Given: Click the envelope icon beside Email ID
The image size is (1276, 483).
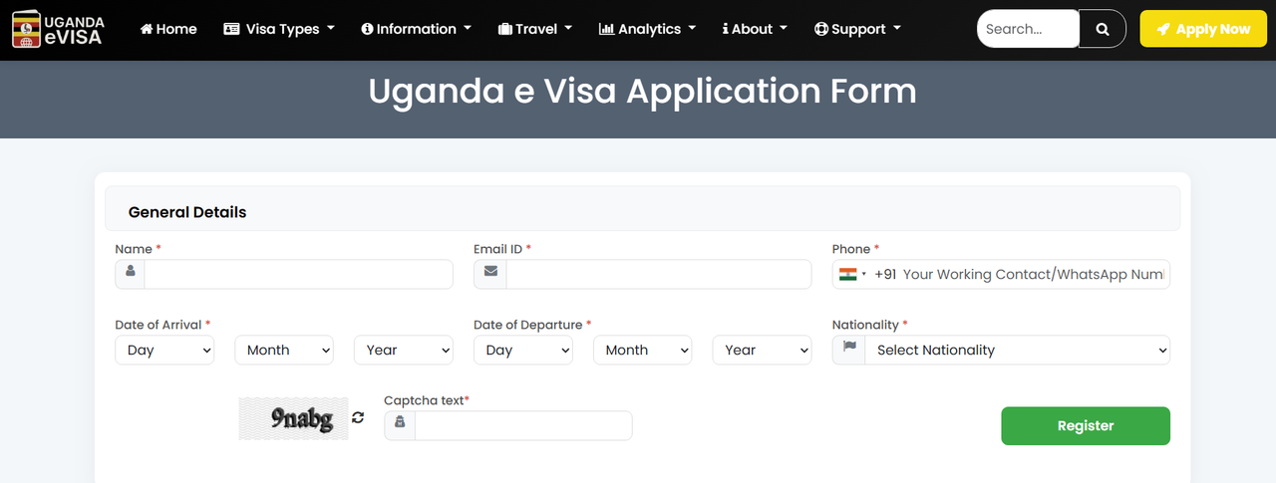Looking at the screenshot, I should click(490, 274).
